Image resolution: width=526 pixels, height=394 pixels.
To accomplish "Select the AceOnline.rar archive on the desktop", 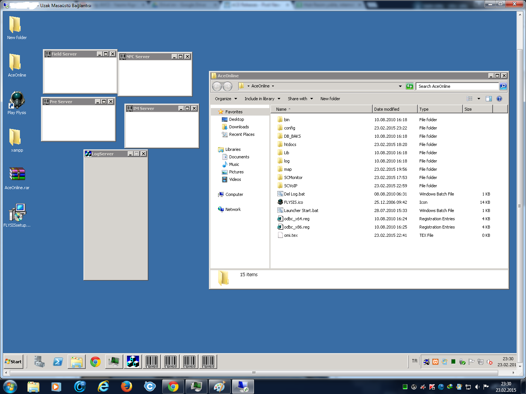I will tap(17, 177).
